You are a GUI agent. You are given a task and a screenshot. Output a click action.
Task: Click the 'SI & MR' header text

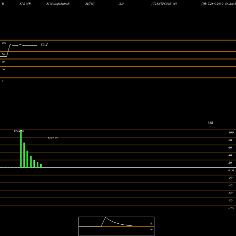pyautogui.click(x=25, y=4)
